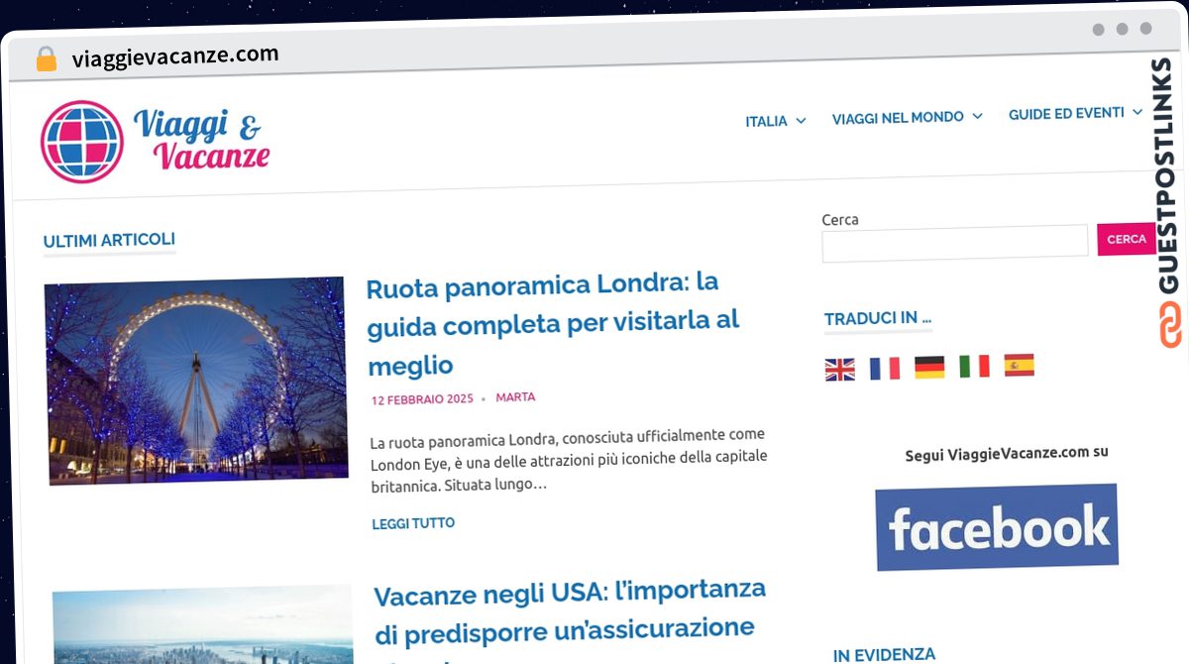Click the pink CERCA search button
1189x664 pixels.
pyautogui.click(x=1126, y=239)
